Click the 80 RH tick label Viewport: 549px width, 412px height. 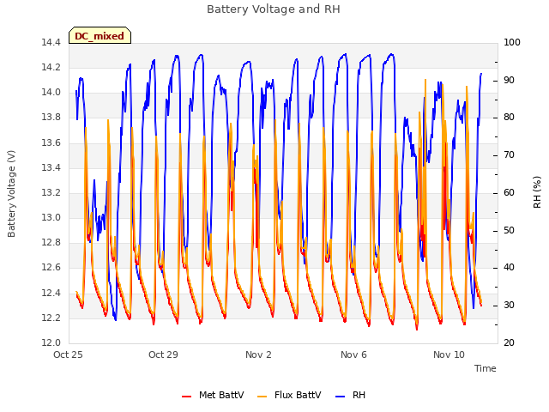pos(509,118)
